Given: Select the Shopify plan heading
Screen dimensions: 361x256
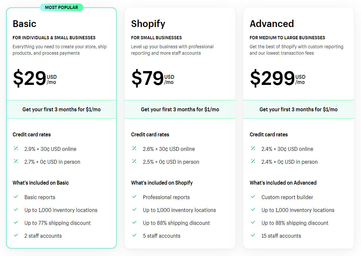Looking at the screenshot, I should click(148, 24).
